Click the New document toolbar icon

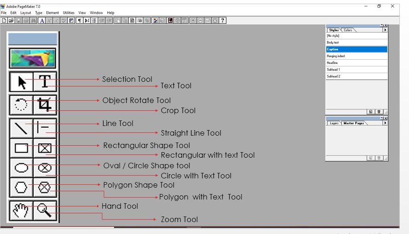point(4,21)
